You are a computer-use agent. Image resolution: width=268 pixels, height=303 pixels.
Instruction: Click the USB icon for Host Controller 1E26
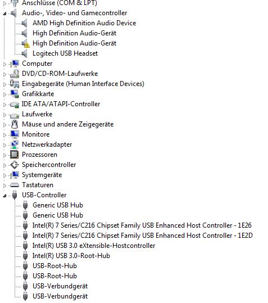25,225
